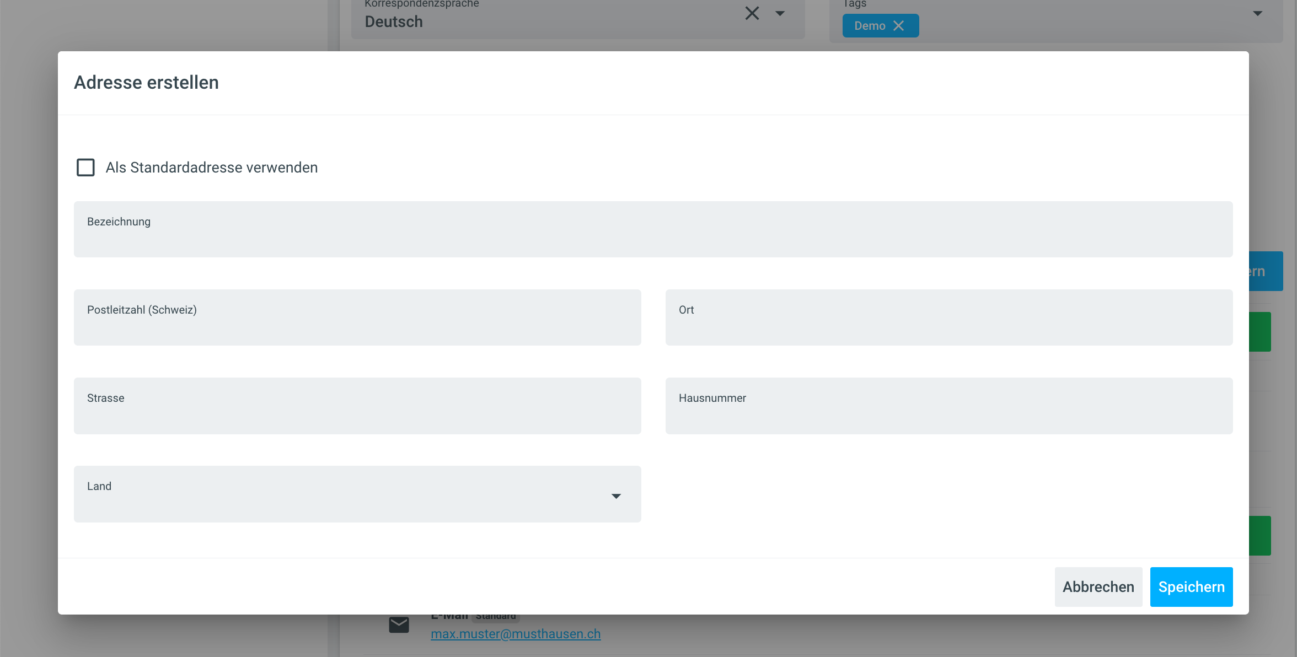The height and width of the screenshot is (657, 1297).
Task: Check Als Standardadresse verwenden checkbox
Action: point(85,168)
